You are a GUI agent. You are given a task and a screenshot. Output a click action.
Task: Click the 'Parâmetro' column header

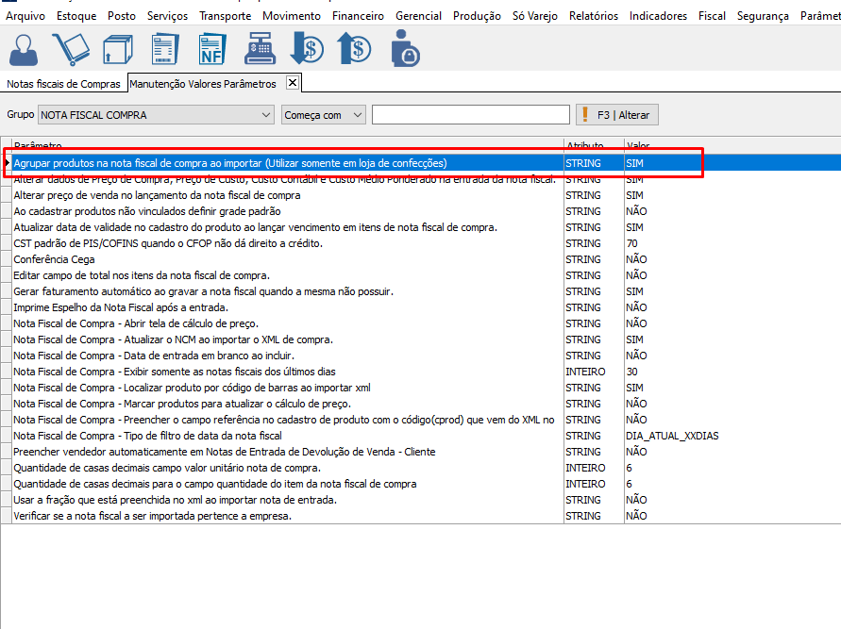click(283, 146)
